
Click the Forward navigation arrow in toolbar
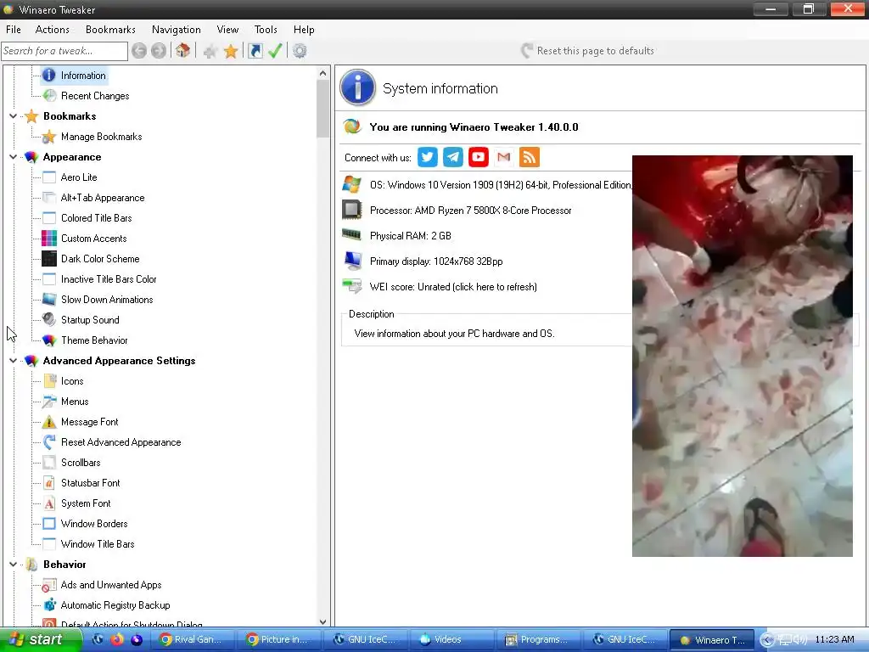[159, 51]
